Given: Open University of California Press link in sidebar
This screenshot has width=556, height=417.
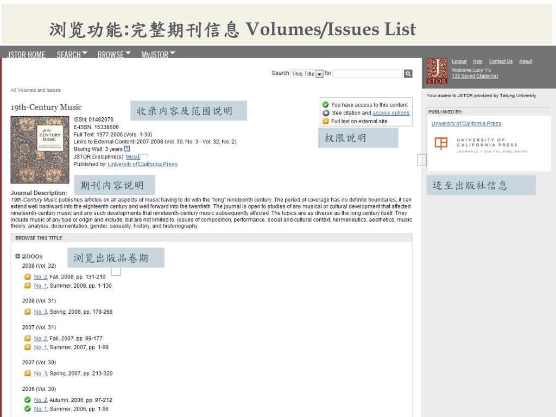Looking at the screenshot, I should click(466, 123).
